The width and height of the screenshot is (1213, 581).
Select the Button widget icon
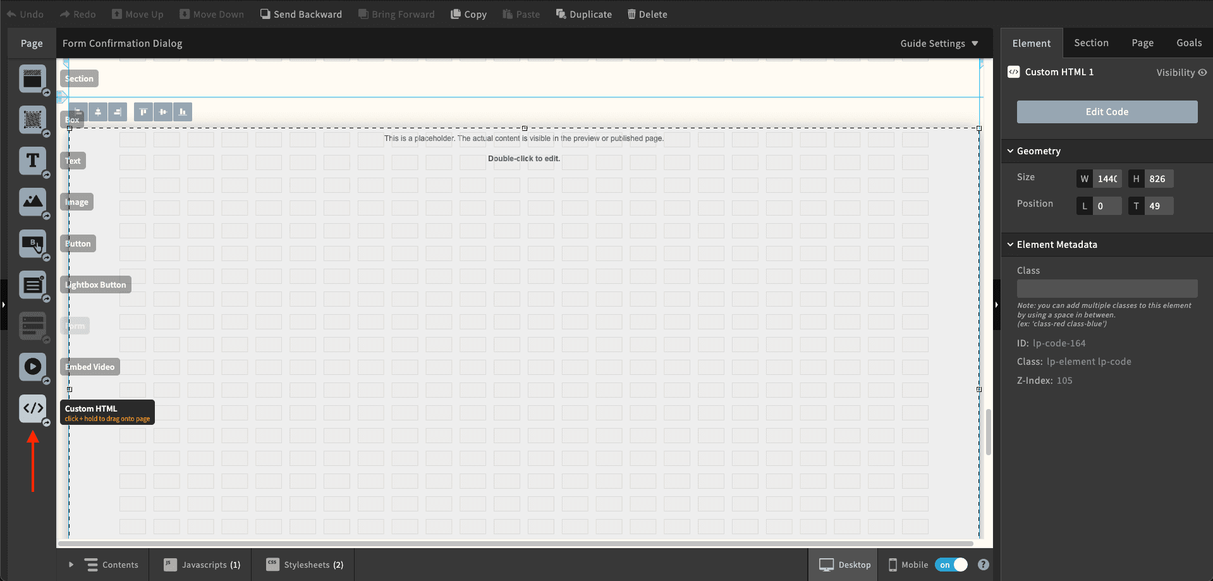(32, 243)
